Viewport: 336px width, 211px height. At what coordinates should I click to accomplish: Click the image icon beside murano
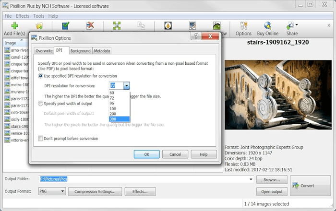point(7,92)
